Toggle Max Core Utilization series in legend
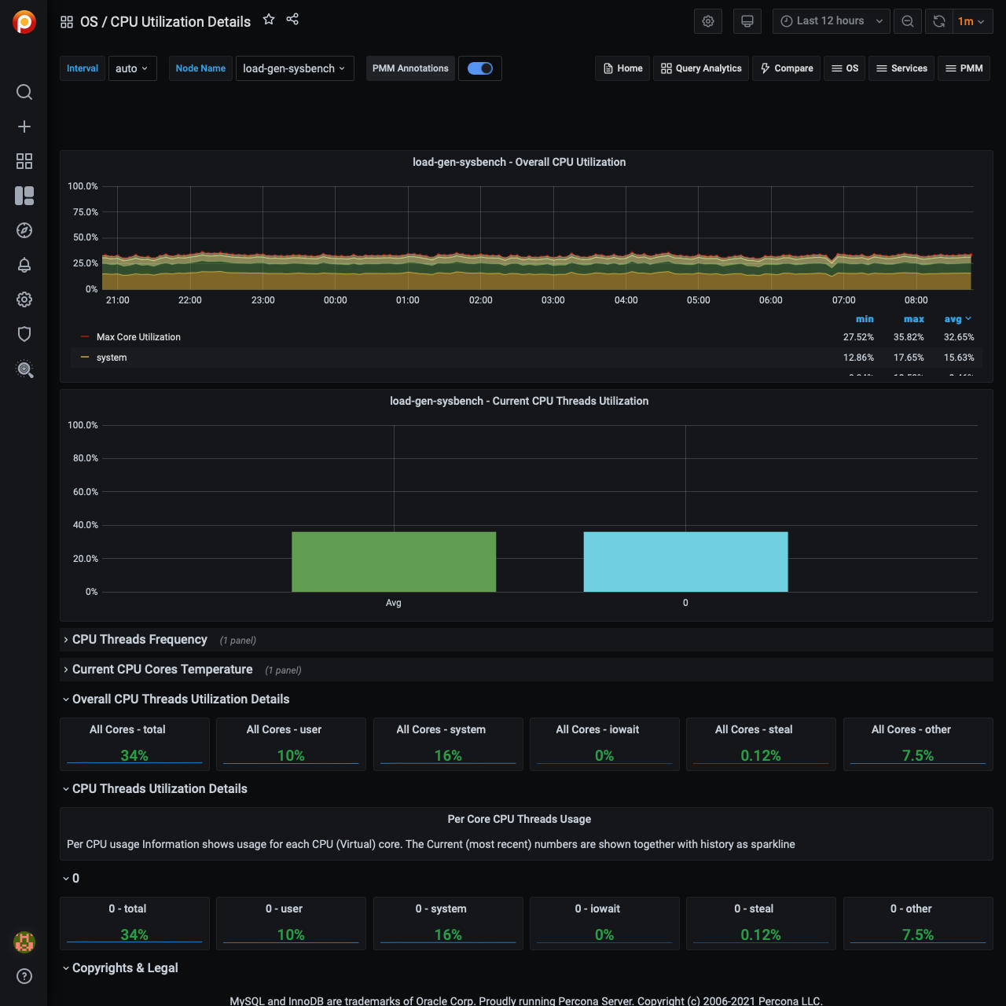This screenshot has width=1006, height=1006. (x=138, y=337)
